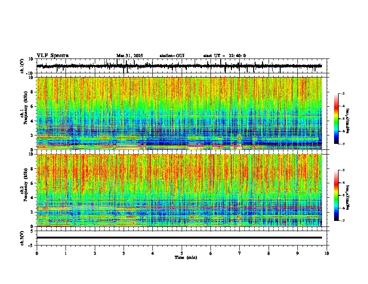Click the "5" tick of the ch.3 axis
The height and width of the screenshot is (284, 368).
pyautogui.click(x=33, y=231)
